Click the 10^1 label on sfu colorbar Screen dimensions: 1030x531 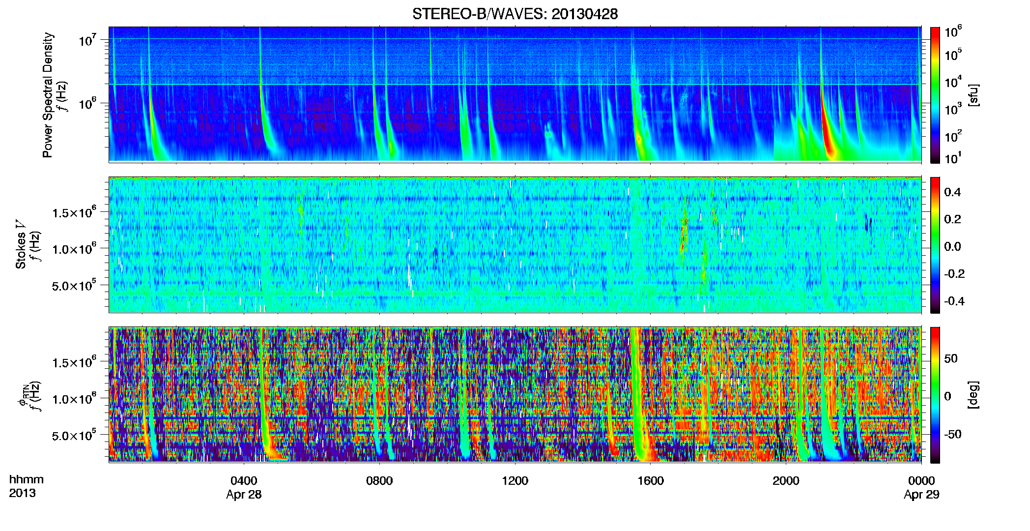click(953, 158)
